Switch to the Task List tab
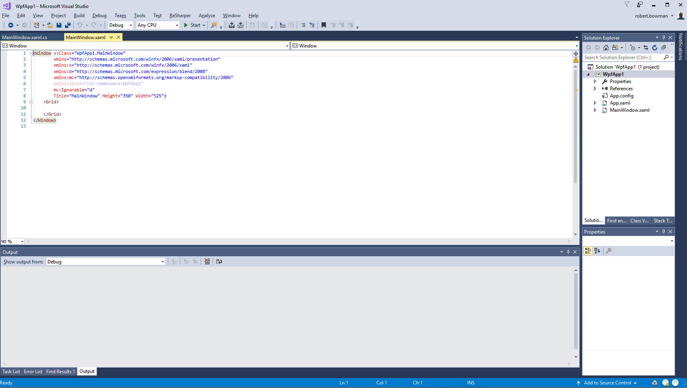 click(11, 372)
